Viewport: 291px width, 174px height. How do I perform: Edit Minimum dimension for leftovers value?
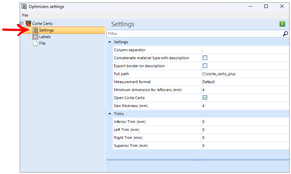(x=245, y=90)
